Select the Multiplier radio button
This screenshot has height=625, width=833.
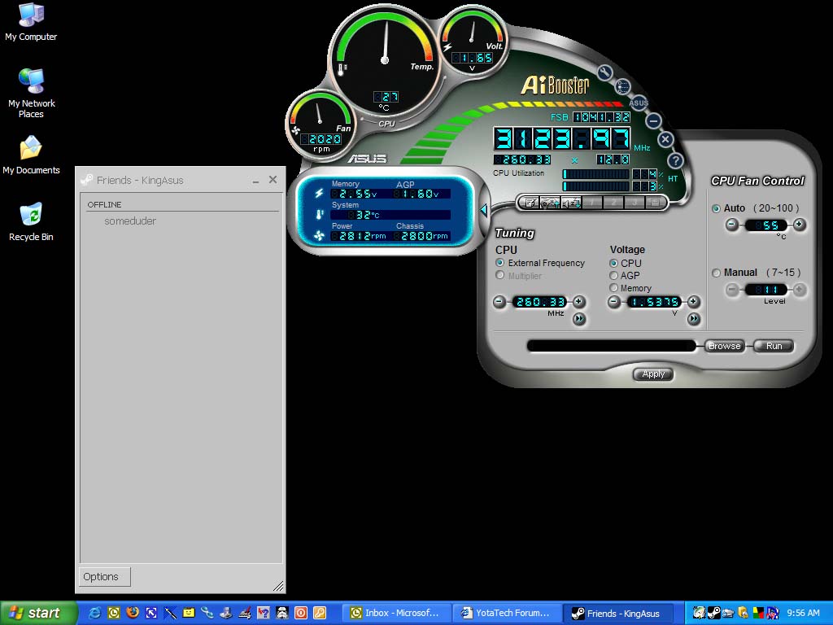tap(499, 275)
